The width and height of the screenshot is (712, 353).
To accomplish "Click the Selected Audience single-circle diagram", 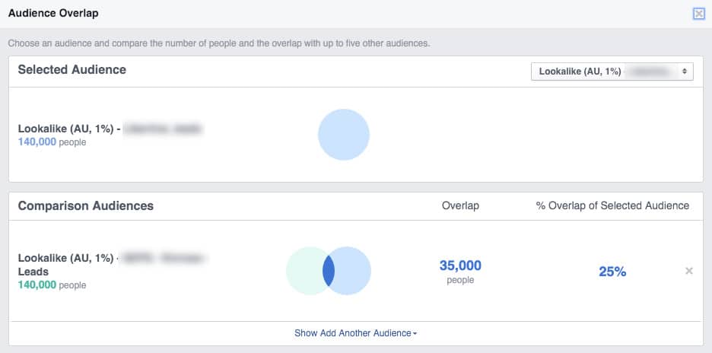I will coord(344,135).
